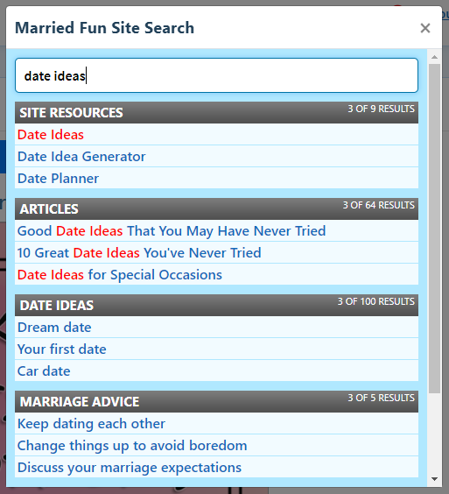Open '10 Great Date Ideas You've Never Tried'

click(x=139, y=252)
